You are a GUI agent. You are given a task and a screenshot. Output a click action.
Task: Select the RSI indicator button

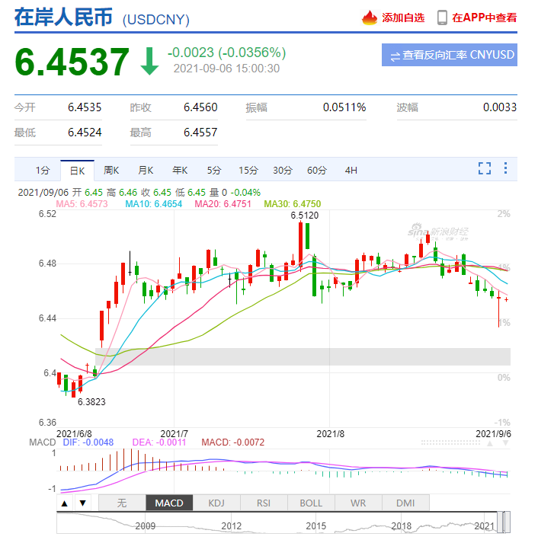tap(264, 503)
